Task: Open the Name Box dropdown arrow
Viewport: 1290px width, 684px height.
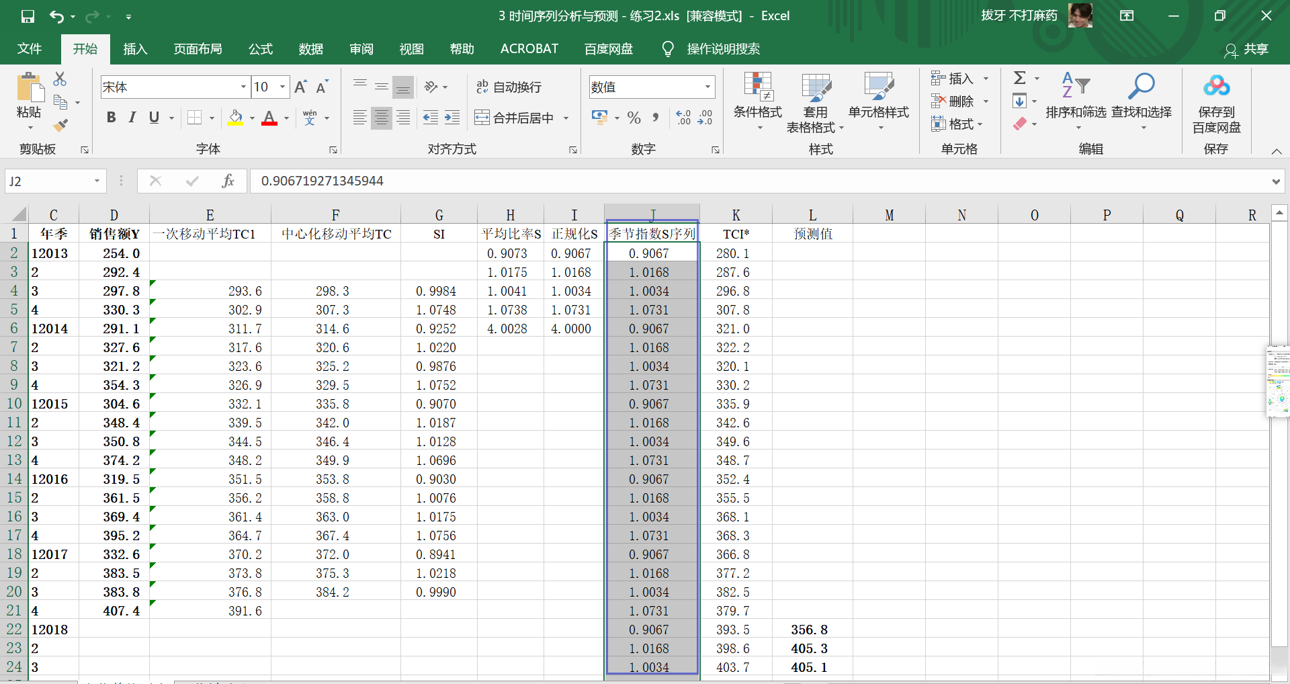Action: click(x=97, y=181)
